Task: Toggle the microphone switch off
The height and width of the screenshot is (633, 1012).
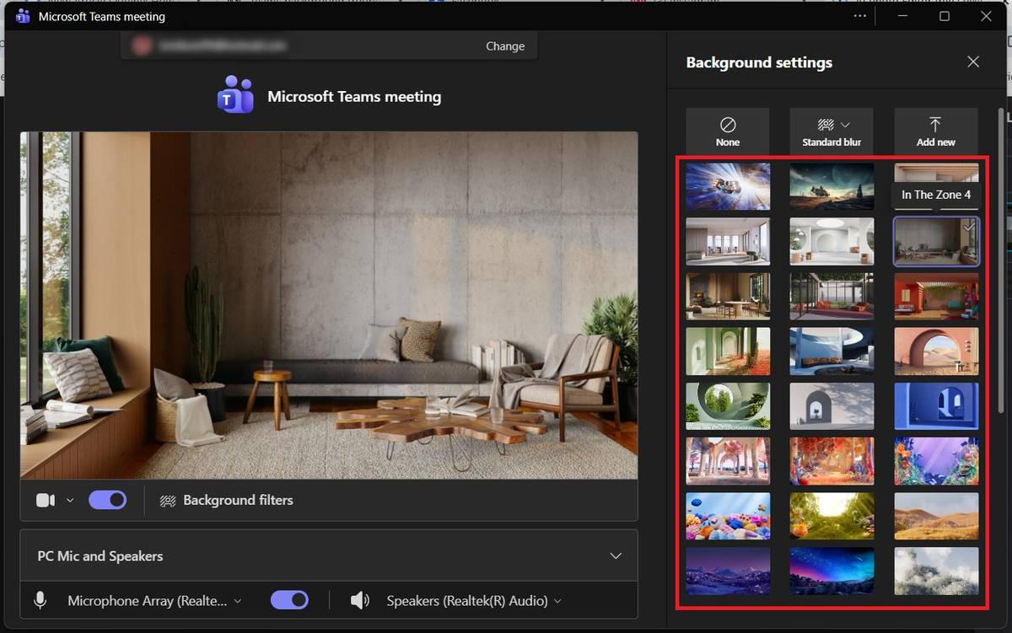Action: point(289,601)
